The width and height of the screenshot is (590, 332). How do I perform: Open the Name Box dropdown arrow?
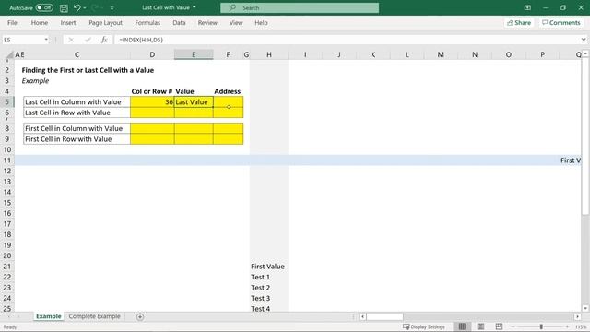click(46, 40)
